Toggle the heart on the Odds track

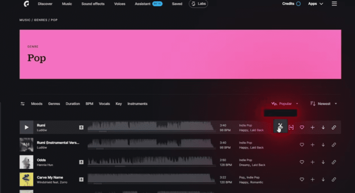(x=302, y=162)
